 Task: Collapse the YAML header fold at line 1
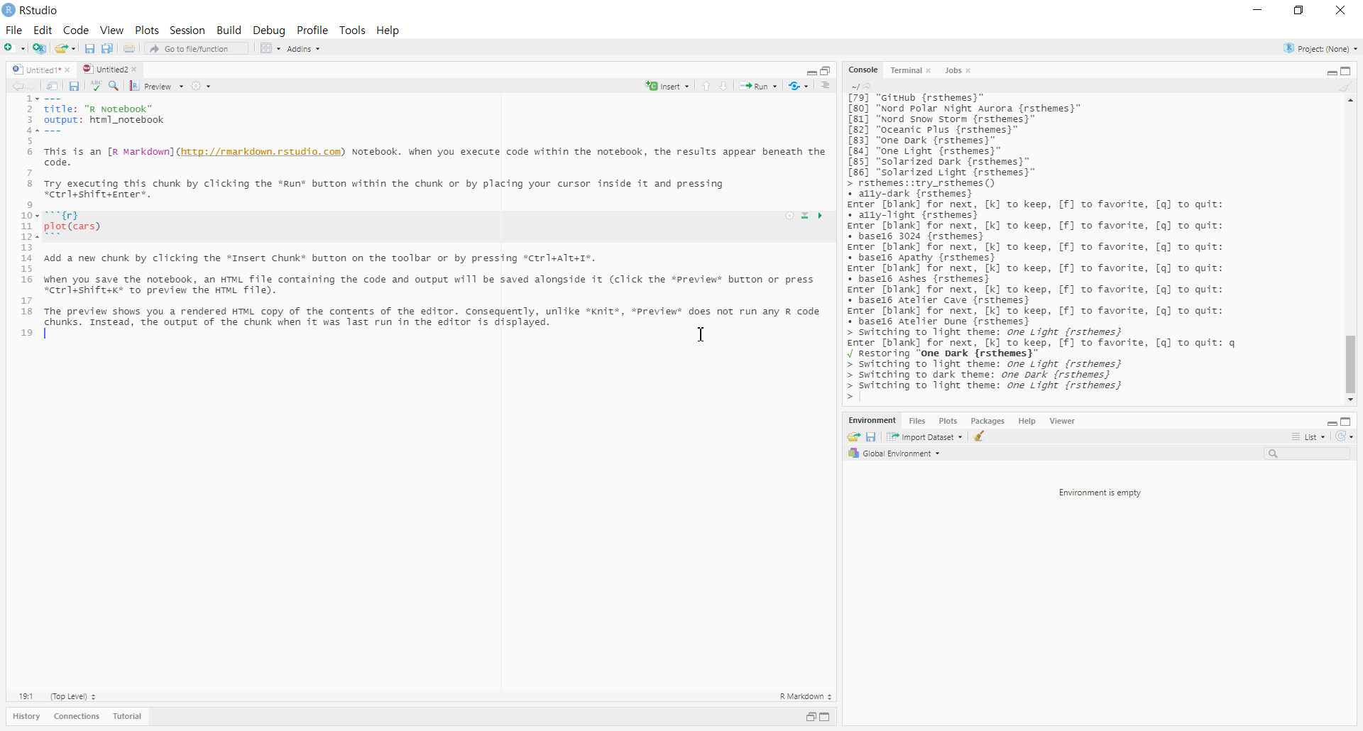tap(37, 99)
